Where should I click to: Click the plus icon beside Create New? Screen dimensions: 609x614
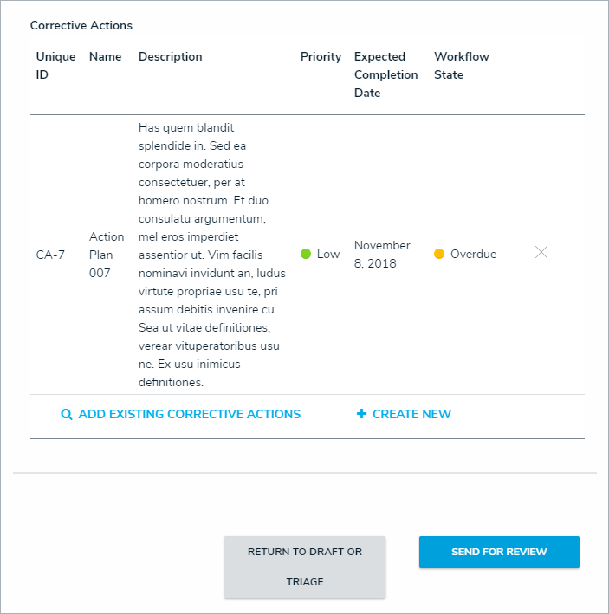pos(361,415)
